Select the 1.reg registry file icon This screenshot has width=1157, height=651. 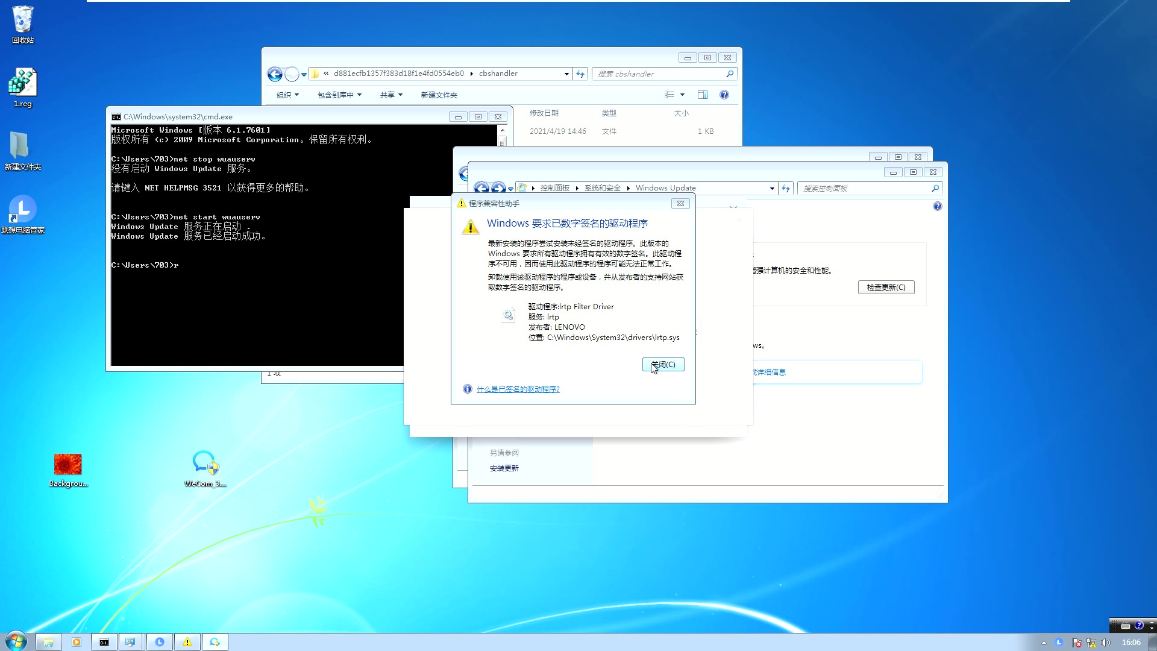(23, 87)
